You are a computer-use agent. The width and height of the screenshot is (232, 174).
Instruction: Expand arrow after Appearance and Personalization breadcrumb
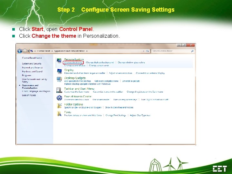[87, 51]
